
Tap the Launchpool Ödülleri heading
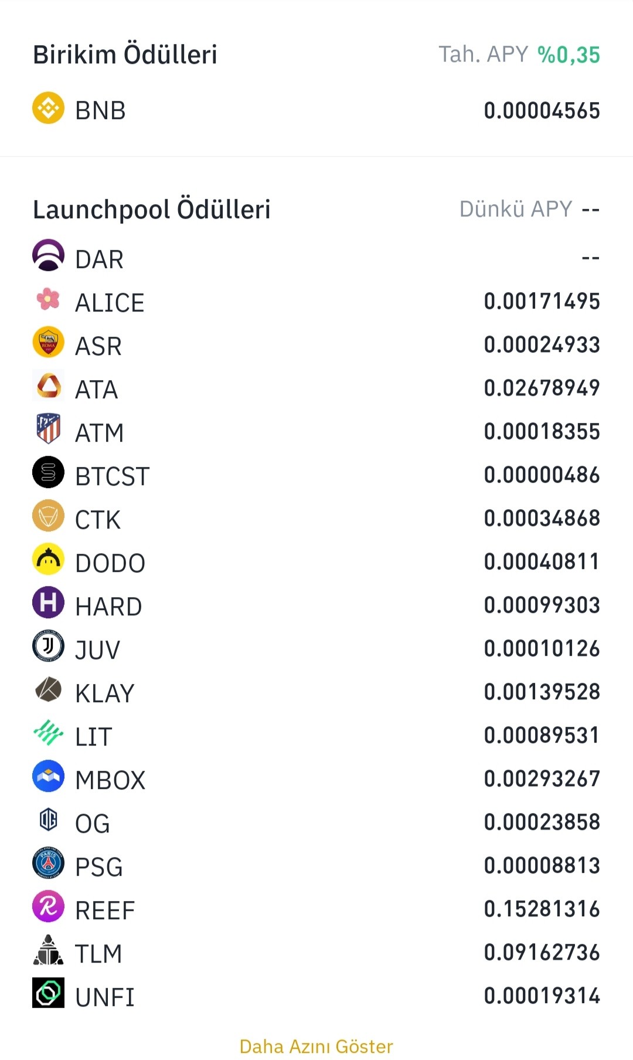(152, 209)
